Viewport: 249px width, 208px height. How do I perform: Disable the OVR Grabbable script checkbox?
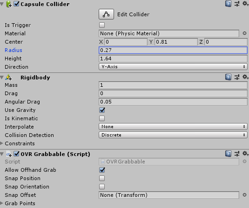pos(16,154)
